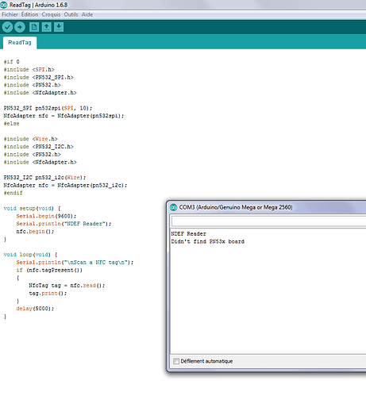Click the serial monitor send input field
The height and width of the screenshot is (396, 366).
click(268, 221)
